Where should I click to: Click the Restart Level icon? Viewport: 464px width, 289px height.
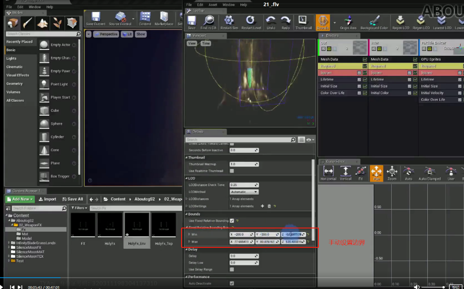coord(250,21)
